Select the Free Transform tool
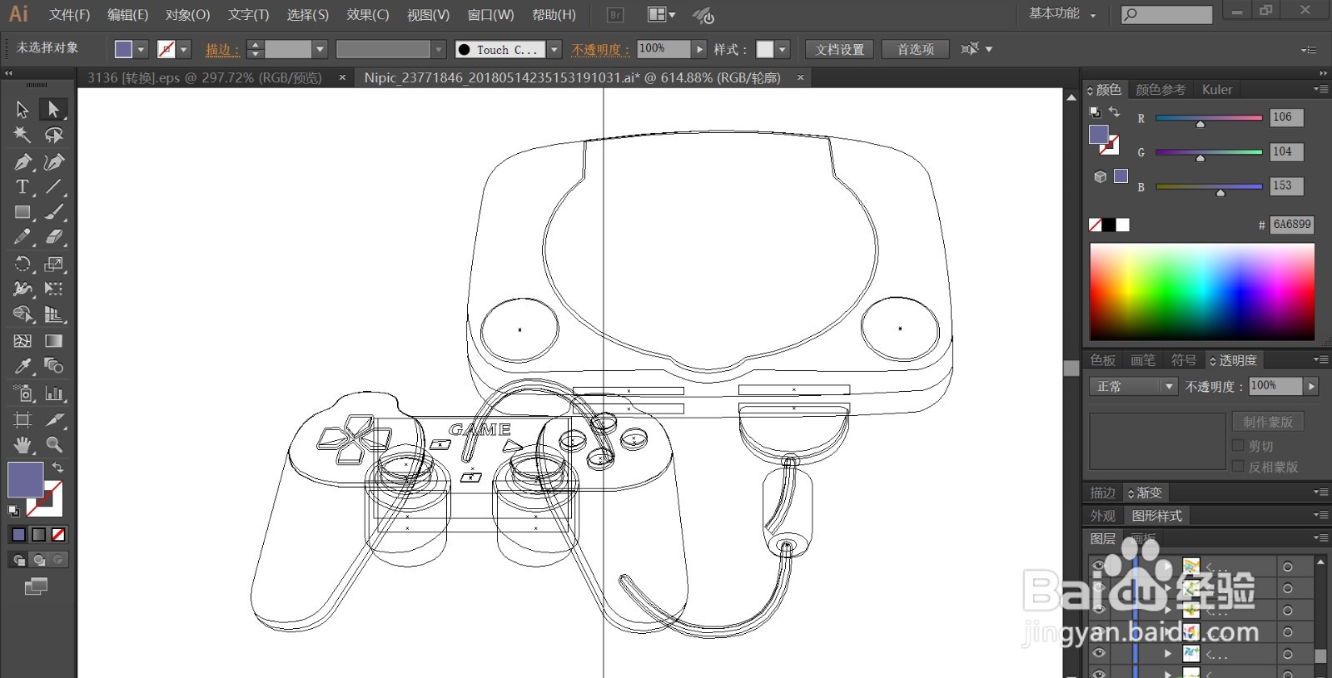 coord(53,289)
